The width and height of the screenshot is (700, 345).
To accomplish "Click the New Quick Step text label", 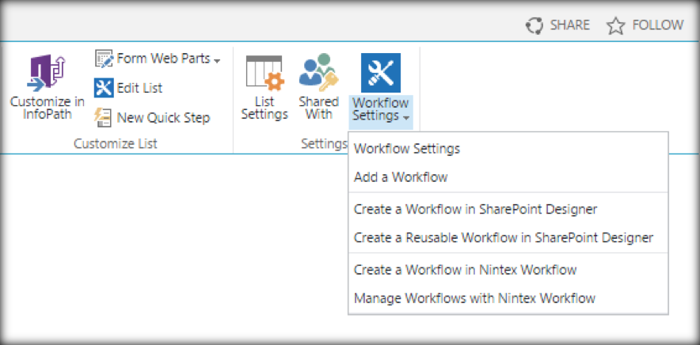I will coord(163,118).
